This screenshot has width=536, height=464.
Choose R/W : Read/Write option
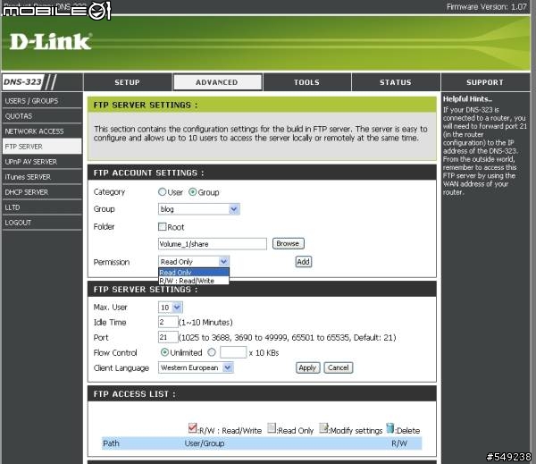[194, 281]
